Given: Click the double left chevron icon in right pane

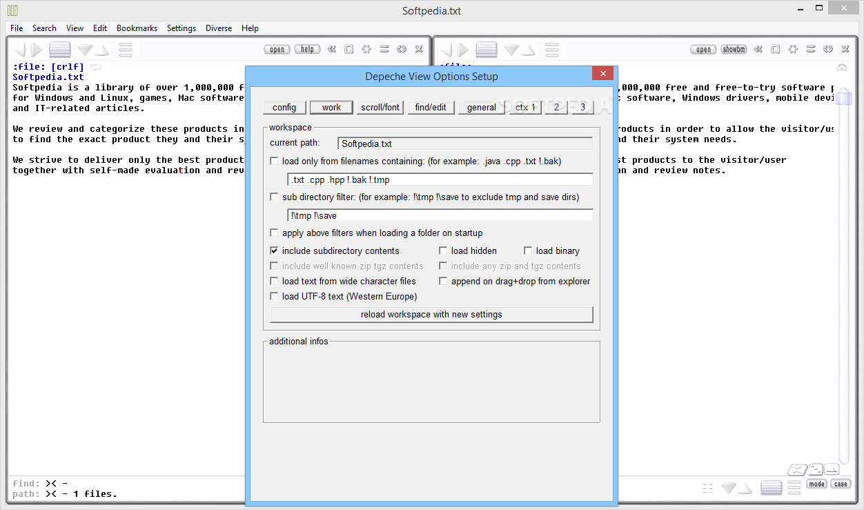Looking at the screenshot, I should (758, 49).
